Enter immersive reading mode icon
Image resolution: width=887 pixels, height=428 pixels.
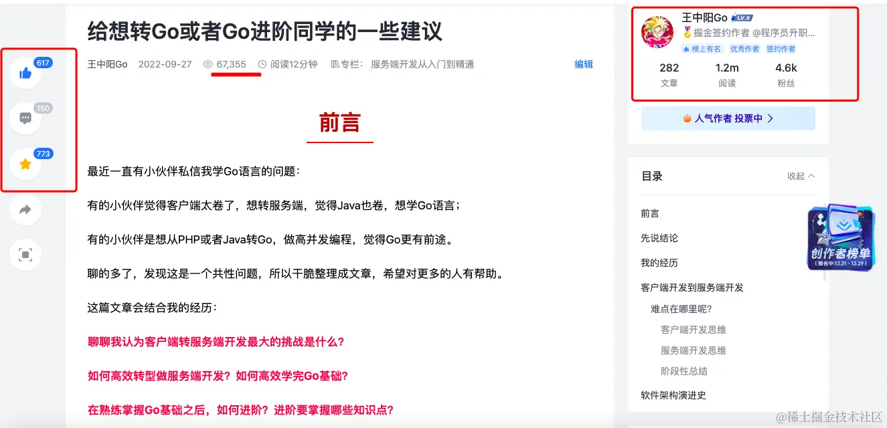(25, 255)
